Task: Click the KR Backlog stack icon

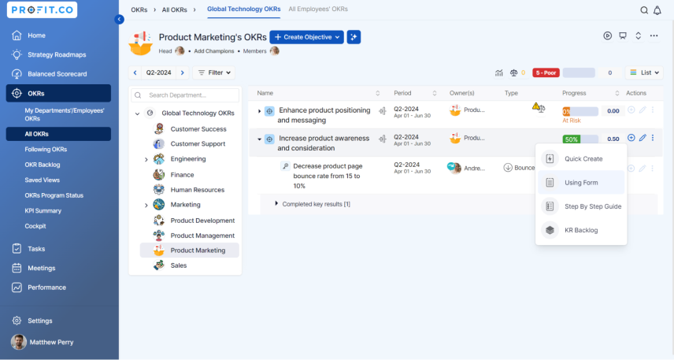Action: pyautogui.click(x=550, y=230)
